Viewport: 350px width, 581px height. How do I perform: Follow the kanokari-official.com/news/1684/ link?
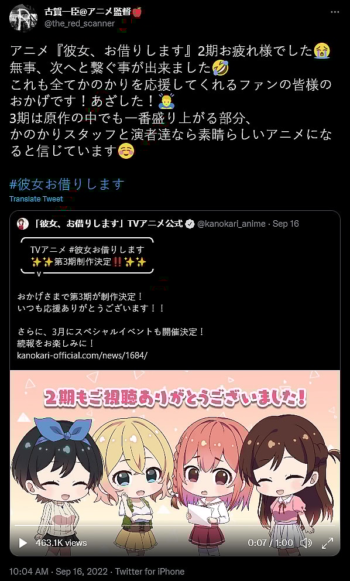click(82, 356)
